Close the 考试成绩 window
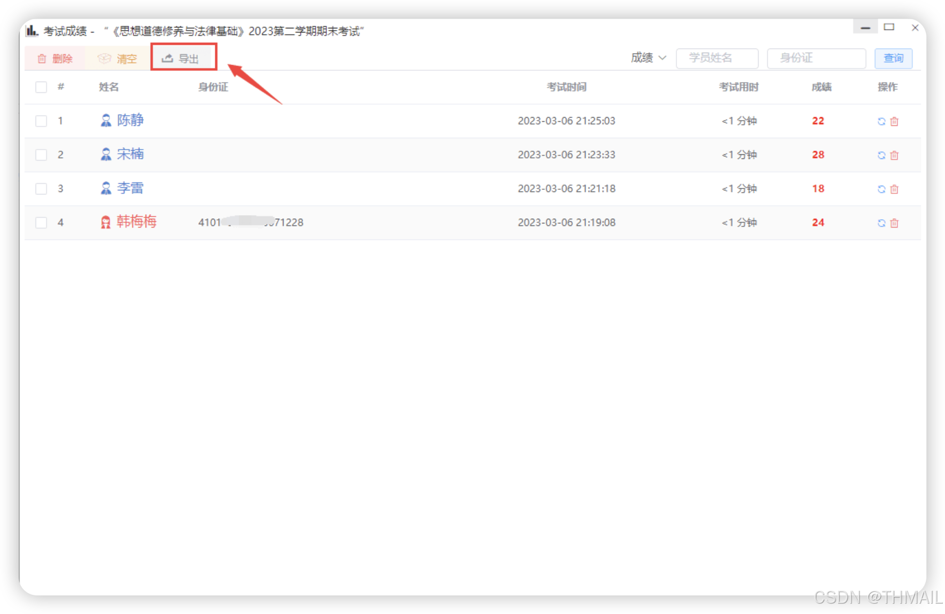Screen dimensions: 945x614 coord(915,28)
